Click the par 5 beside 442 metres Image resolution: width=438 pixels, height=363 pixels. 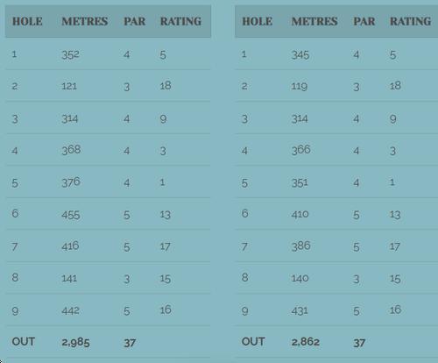(x=127, y=311)
